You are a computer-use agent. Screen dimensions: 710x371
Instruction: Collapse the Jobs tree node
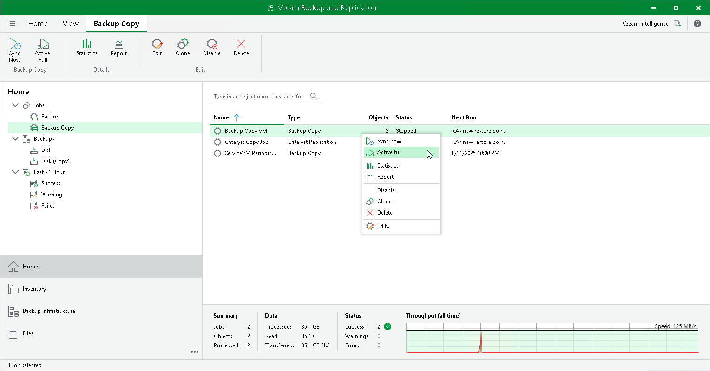[x=15, y=105]
